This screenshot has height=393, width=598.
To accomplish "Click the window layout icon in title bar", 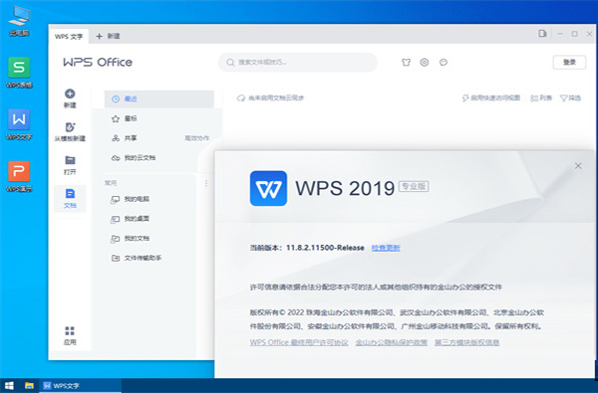I will 542,34.
